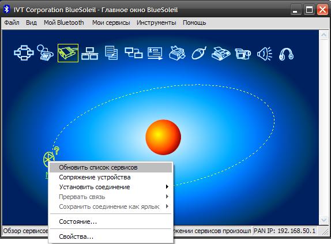Select the Object Push business card icon

pos(155,53)
